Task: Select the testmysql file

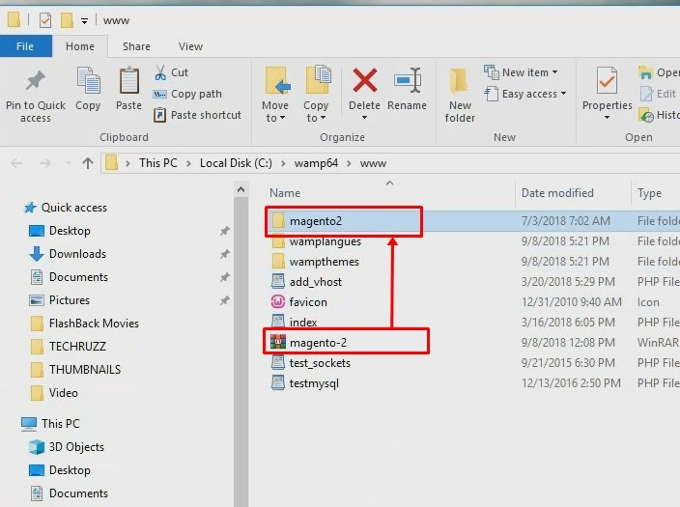Action: (314, 383)
